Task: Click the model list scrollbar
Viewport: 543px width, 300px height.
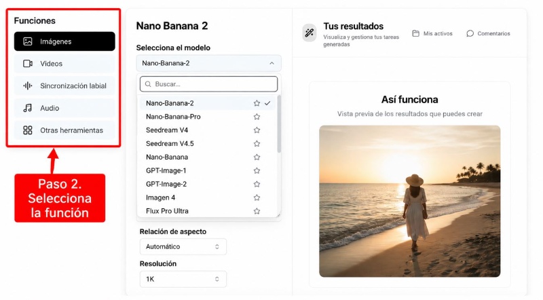Action: (279, 125)
